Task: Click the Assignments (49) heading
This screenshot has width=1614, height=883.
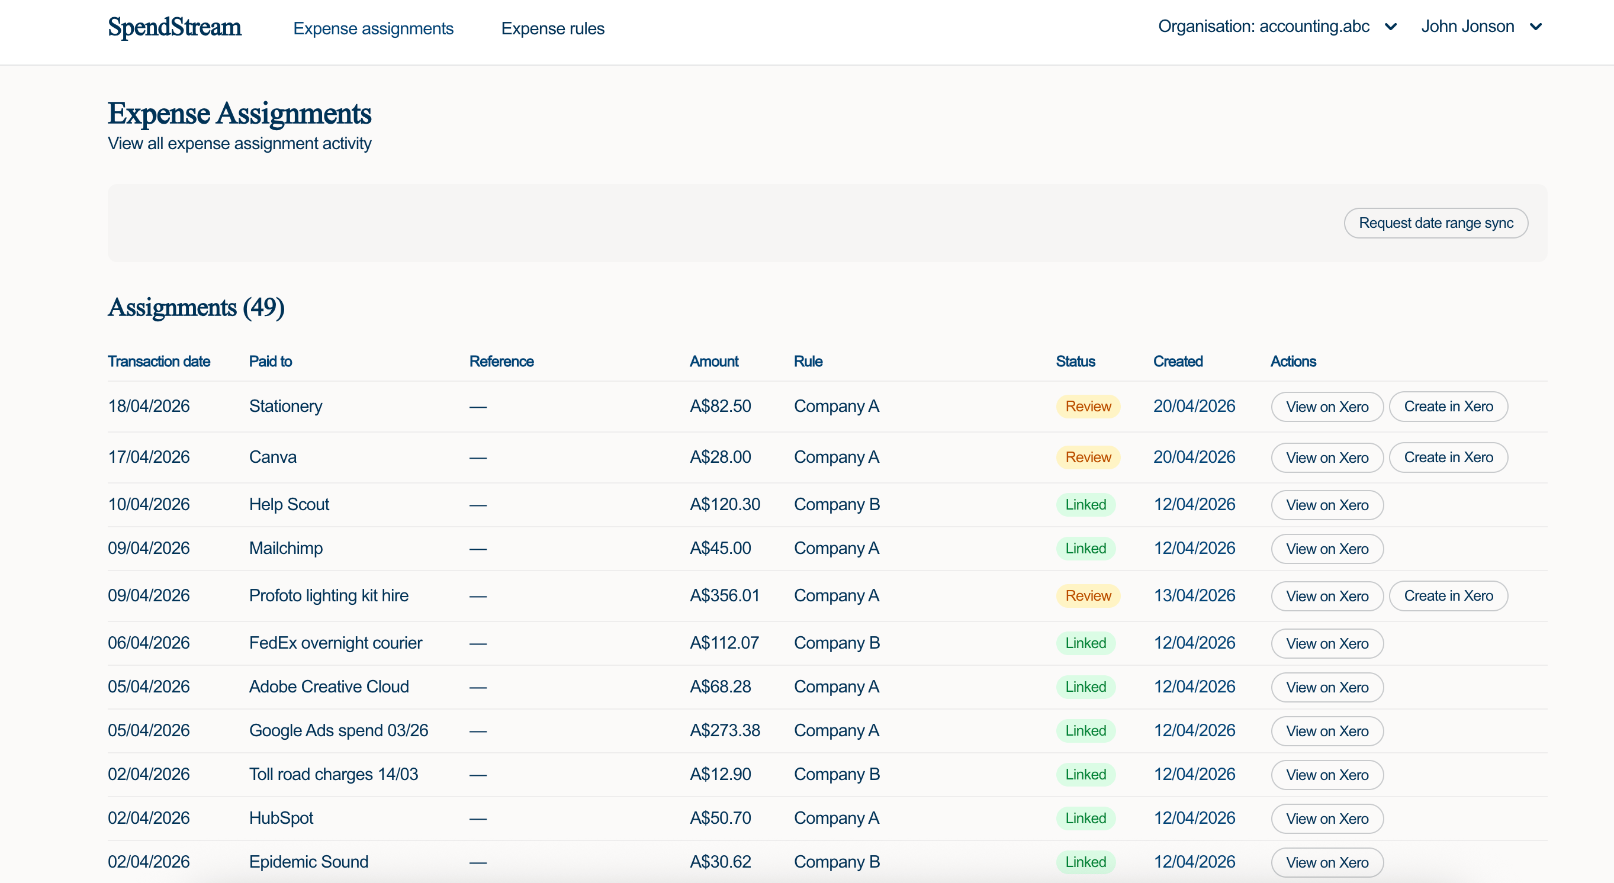Action: tap(196, 308)
